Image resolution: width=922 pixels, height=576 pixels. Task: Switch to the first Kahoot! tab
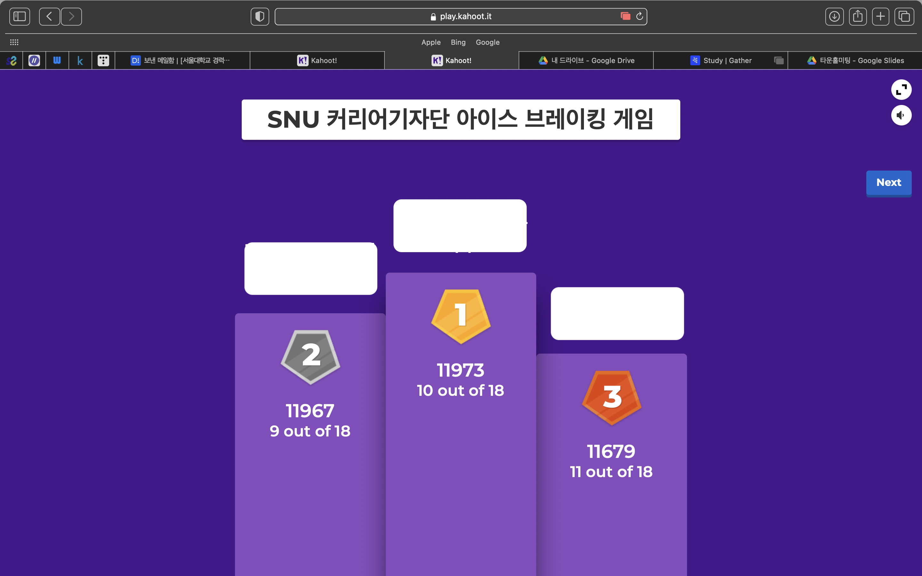coord(317,60)
